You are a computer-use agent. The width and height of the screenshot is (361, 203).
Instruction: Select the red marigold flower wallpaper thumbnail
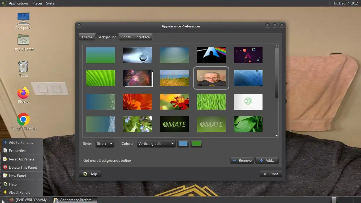point(174,102)
